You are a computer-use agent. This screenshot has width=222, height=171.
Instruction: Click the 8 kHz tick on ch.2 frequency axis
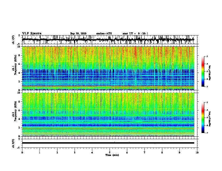coord(20,102)
